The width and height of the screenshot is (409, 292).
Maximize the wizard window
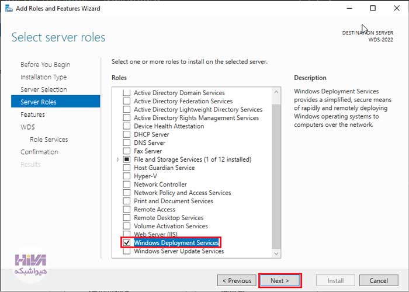pyautogui.click(x=373, y=8)
